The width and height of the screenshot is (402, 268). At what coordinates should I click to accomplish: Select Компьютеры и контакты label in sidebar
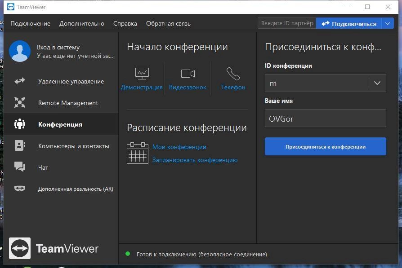[x=74, y=146]
